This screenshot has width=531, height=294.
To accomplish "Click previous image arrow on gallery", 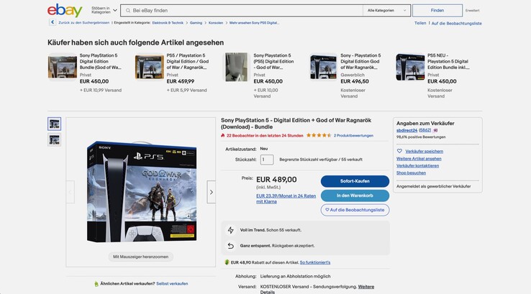I will pos(71,192).
